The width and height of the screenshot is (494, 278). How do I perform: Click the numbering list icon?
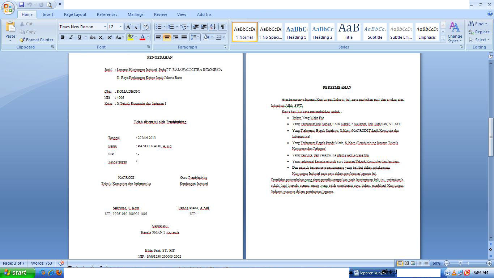(171, 27)
